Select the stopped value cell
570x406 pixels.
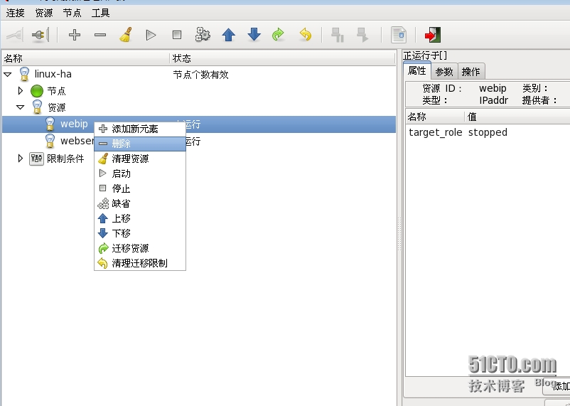click(488, 132)
